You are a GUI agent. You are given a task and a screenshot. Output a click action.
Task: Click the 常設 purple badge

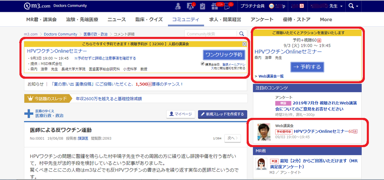point(283,103)
